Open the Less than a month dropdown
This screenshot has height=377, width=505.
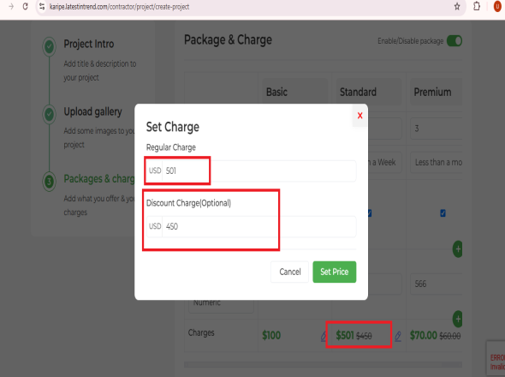click(x=436, y=163)
